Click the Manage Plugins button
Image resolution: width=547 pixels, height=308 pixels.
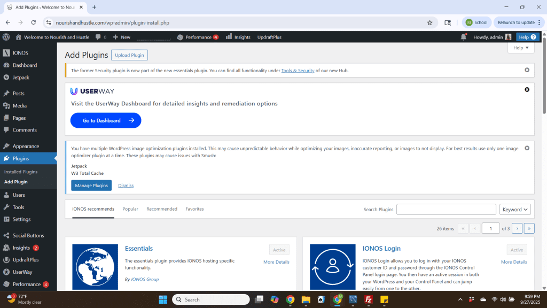91,186
